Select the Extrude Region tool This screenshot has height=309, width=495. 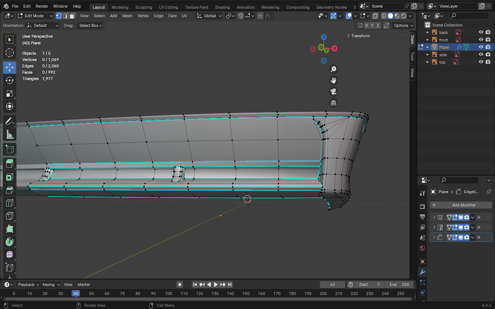(x=10, y=163)
